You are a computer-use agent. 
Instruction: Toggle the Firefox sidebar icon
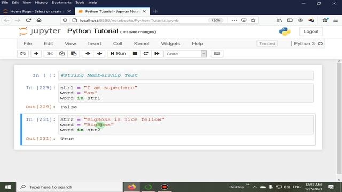(x=290, y=20)
